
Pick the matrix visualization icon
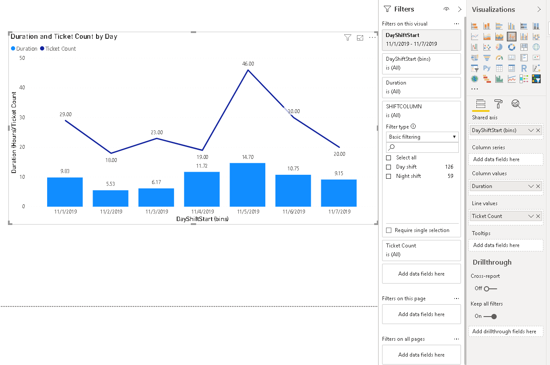pos(512,68)
